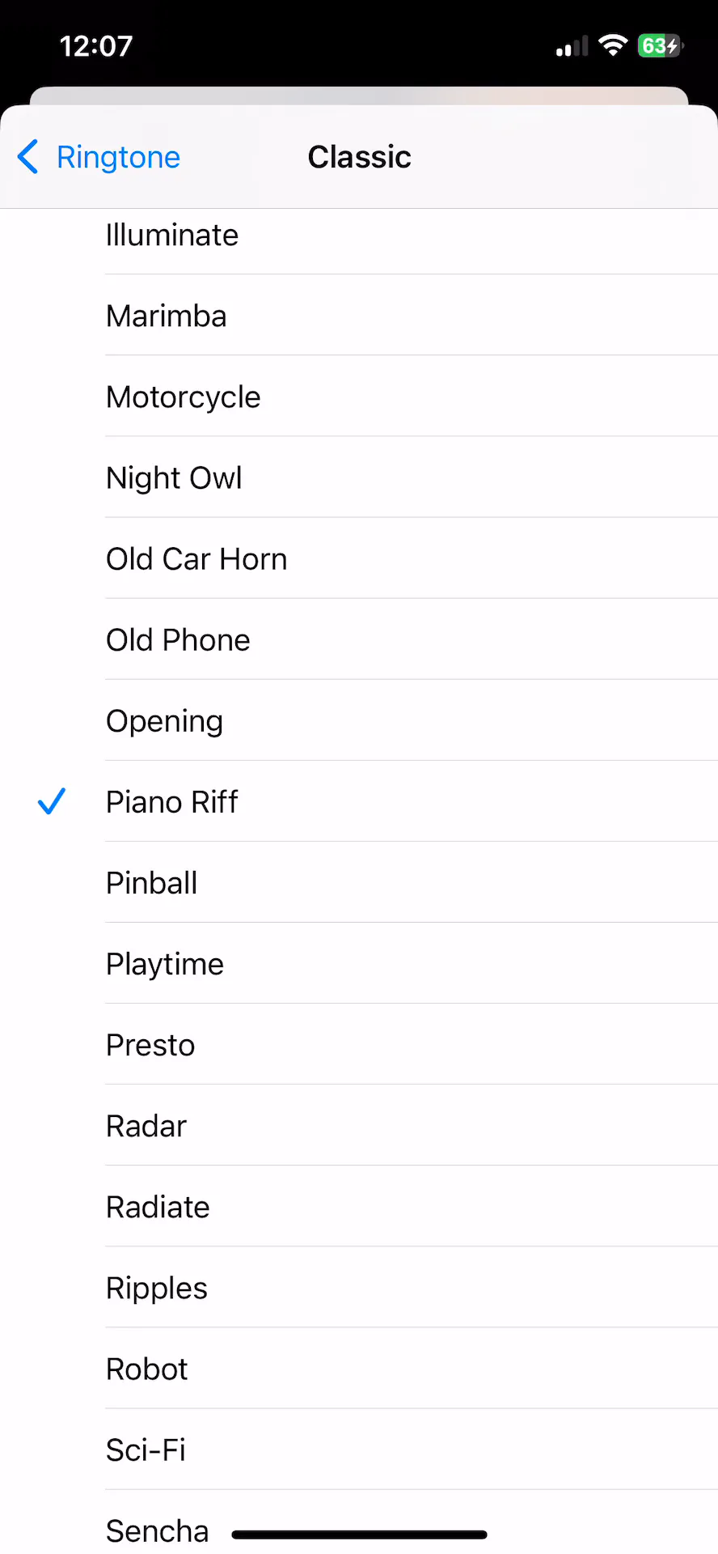Pick the Radar ringtone
Screen dimensions: 718x1554
(146, 1126)
